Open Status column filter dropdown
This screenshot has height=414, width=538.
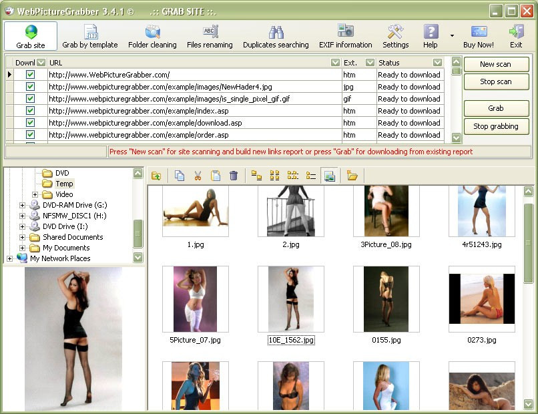[x=437, y=63]
